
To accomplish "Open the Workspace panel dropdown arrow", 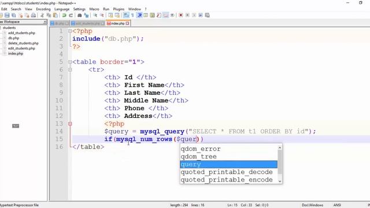I will coord(45,22).
